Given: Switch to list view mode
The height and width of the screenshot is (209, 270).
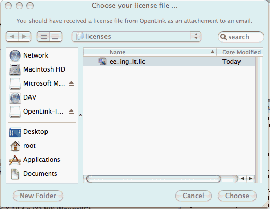Looking at the screenshot, I should click(x=43, y=36).
